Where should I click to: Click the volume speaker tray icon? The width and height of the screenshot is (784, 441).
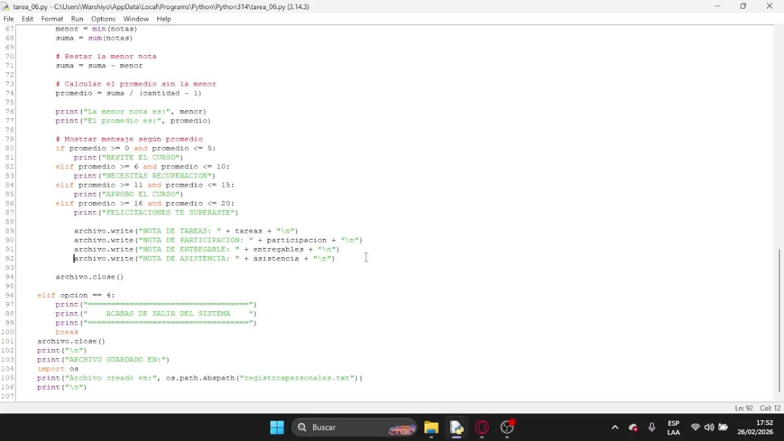point(709,428)
